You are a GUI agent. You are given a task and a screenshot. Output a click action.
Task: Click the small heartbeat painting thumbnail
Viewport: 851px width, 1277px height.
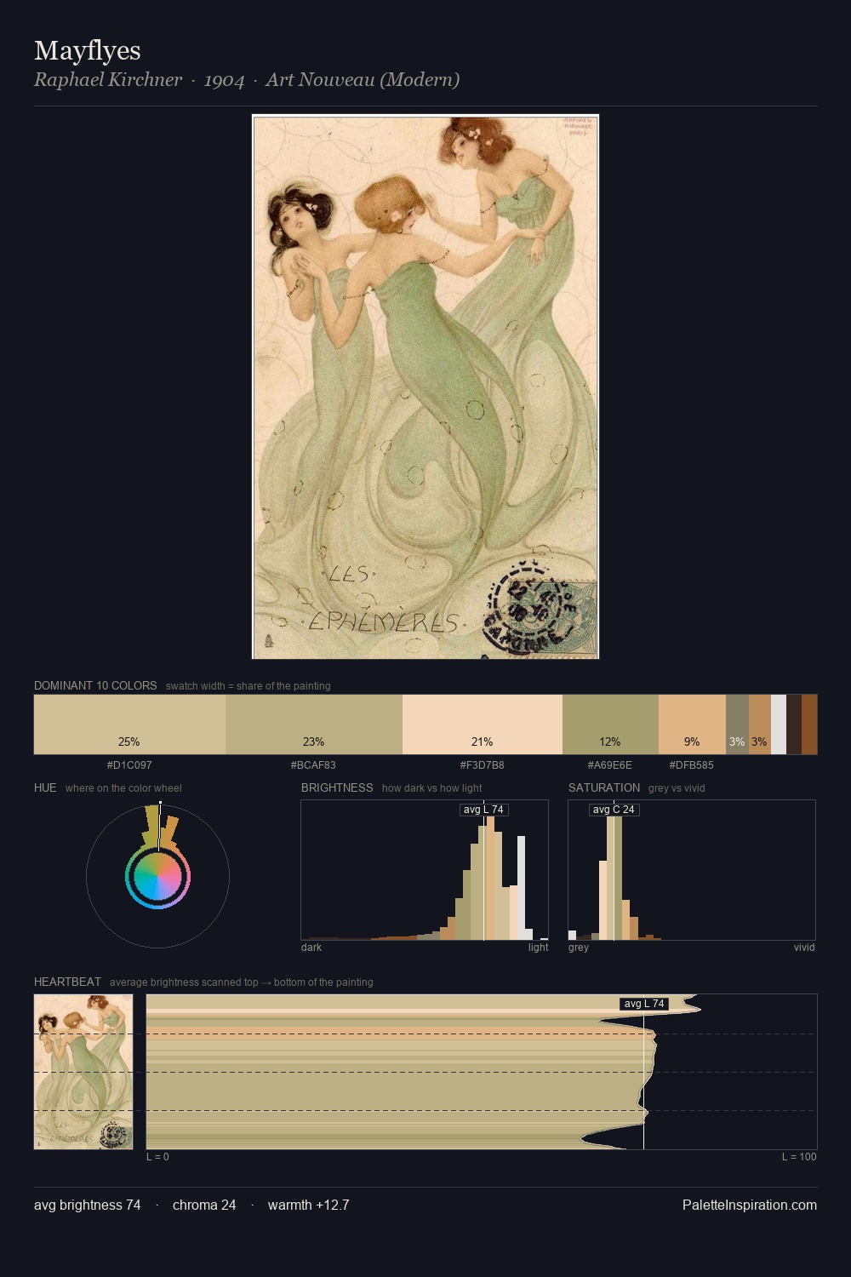coord(83,1072)
